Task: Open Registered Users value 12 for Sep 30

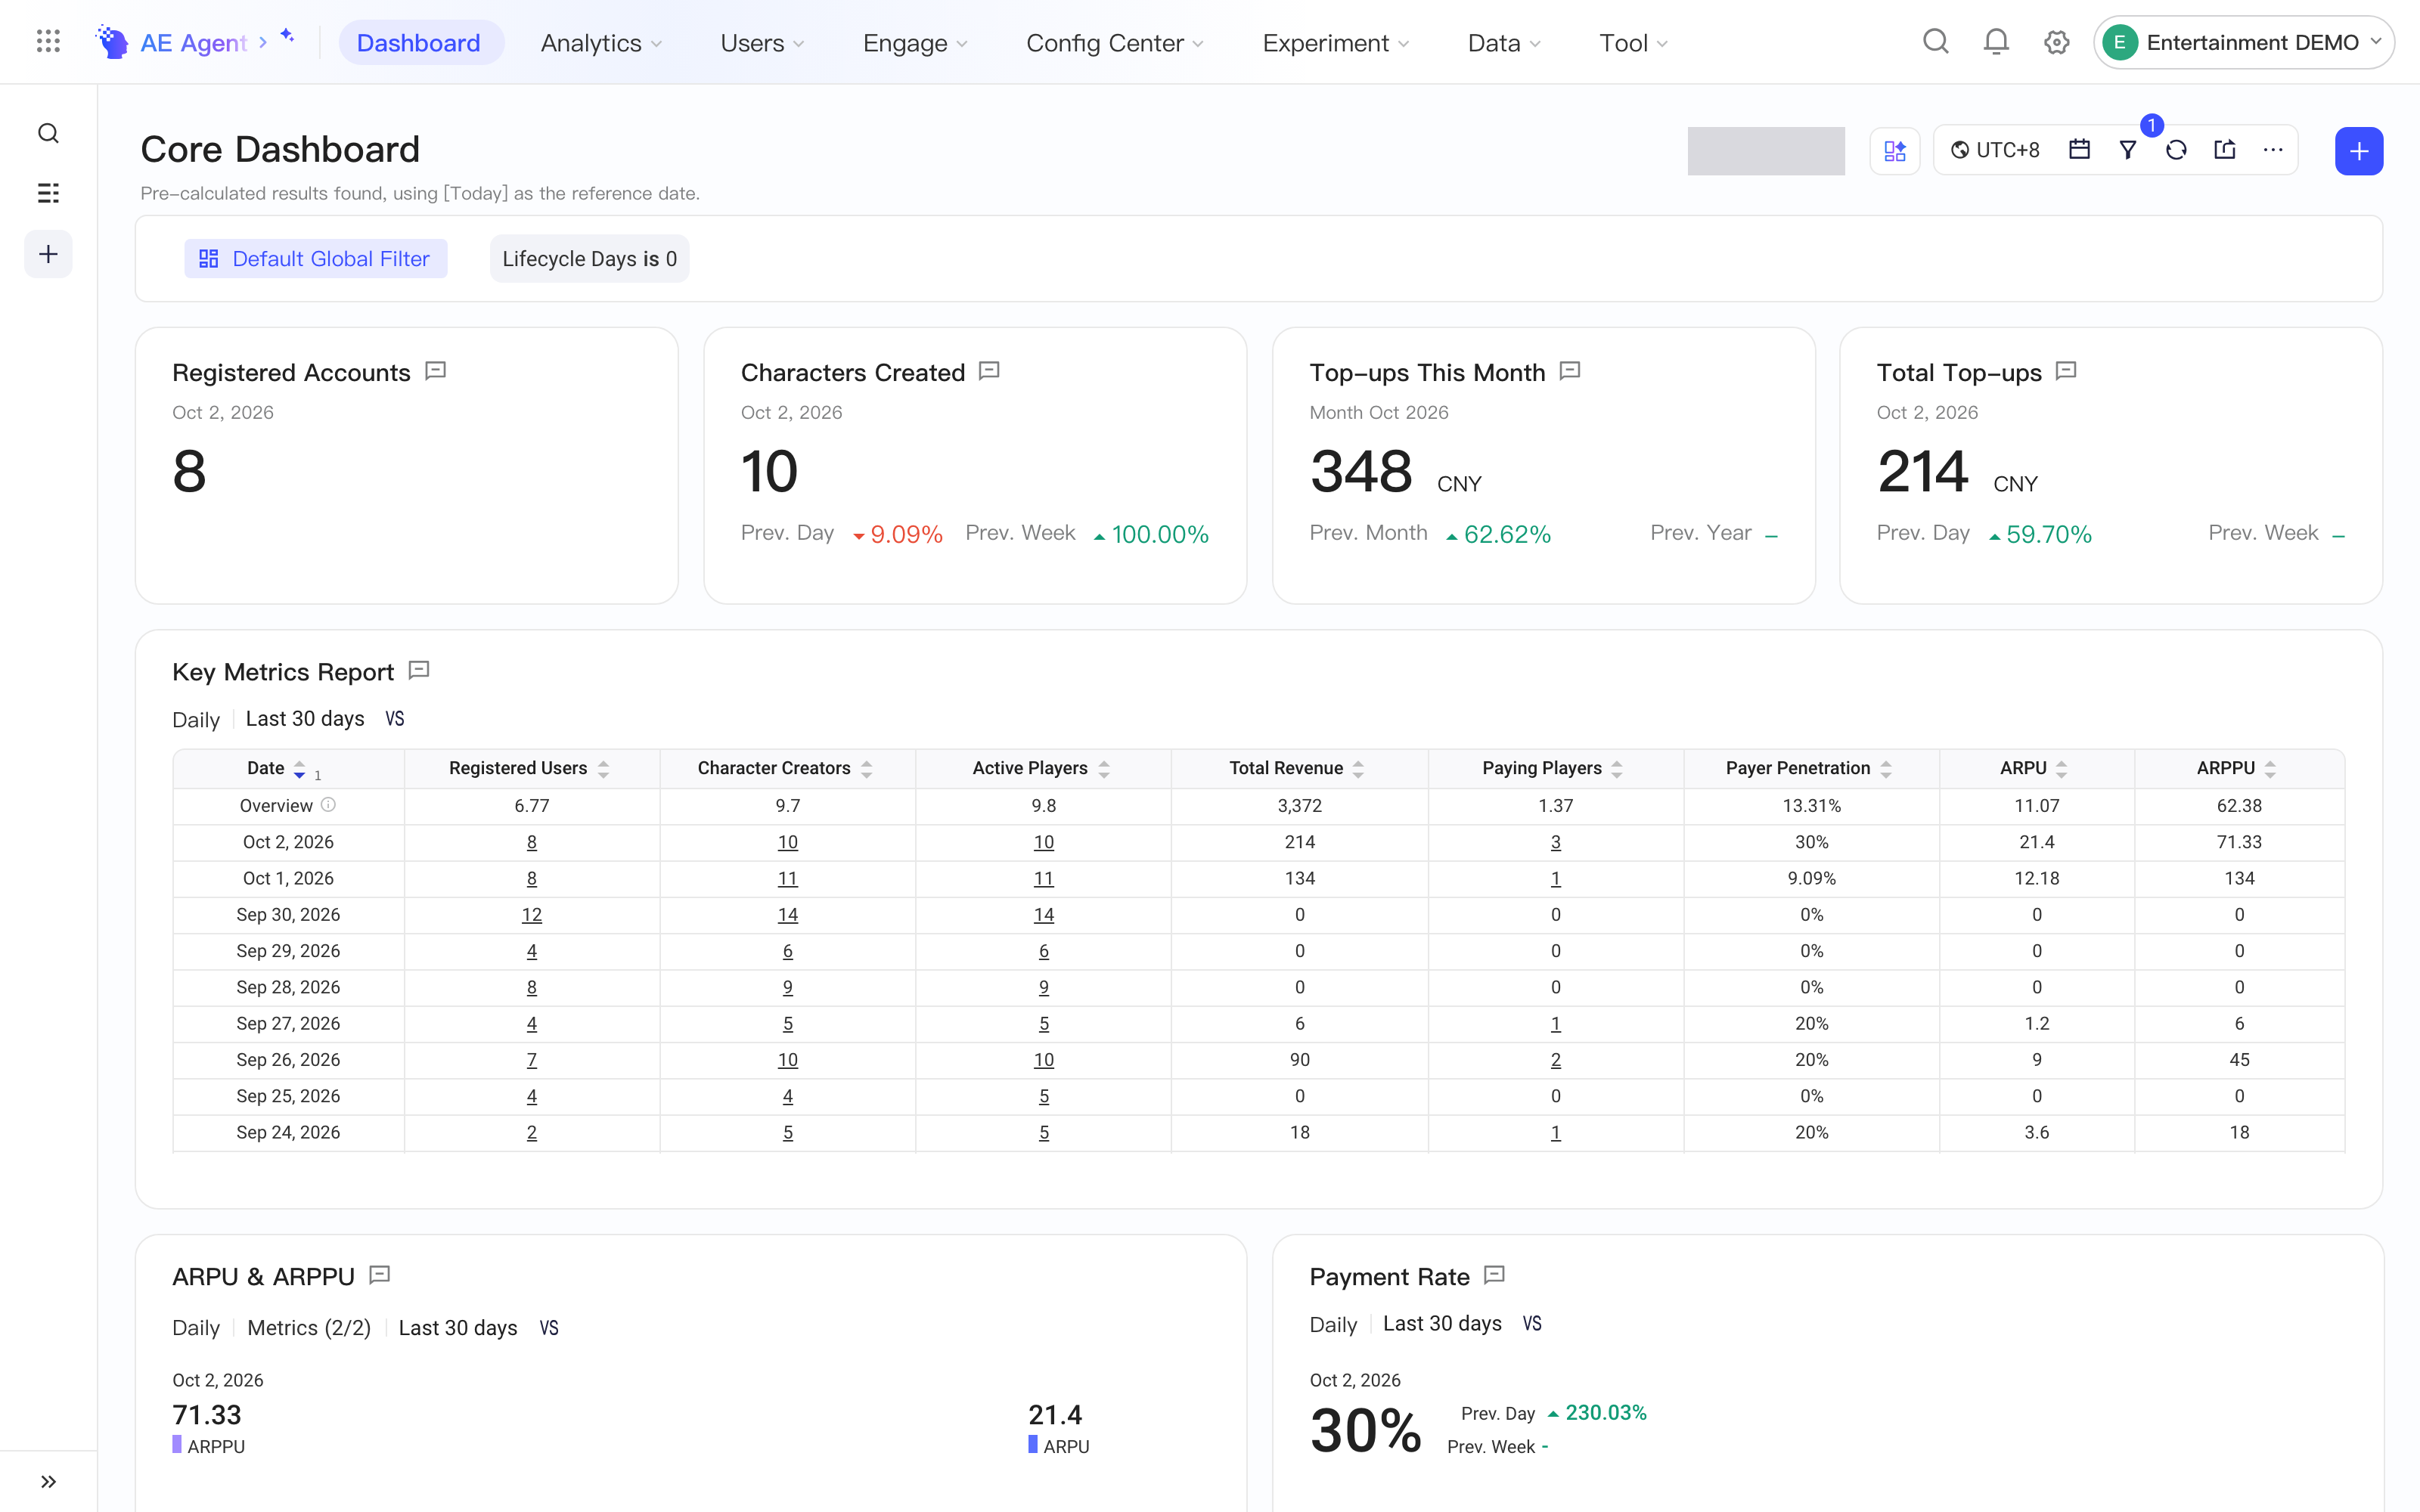Action: (x=532, y=914)
